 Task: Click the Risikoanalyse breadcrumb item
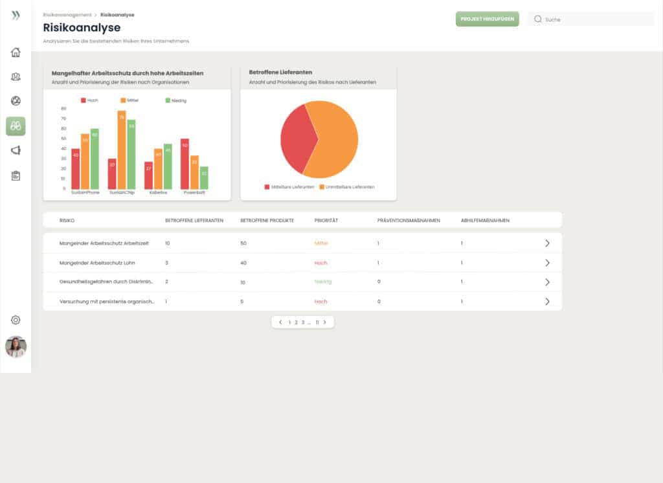(117, 15)
